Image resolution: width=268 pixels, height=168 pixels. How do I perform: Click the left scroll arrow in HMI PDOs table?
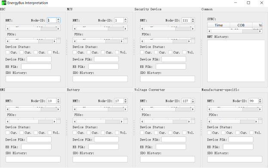8,122
